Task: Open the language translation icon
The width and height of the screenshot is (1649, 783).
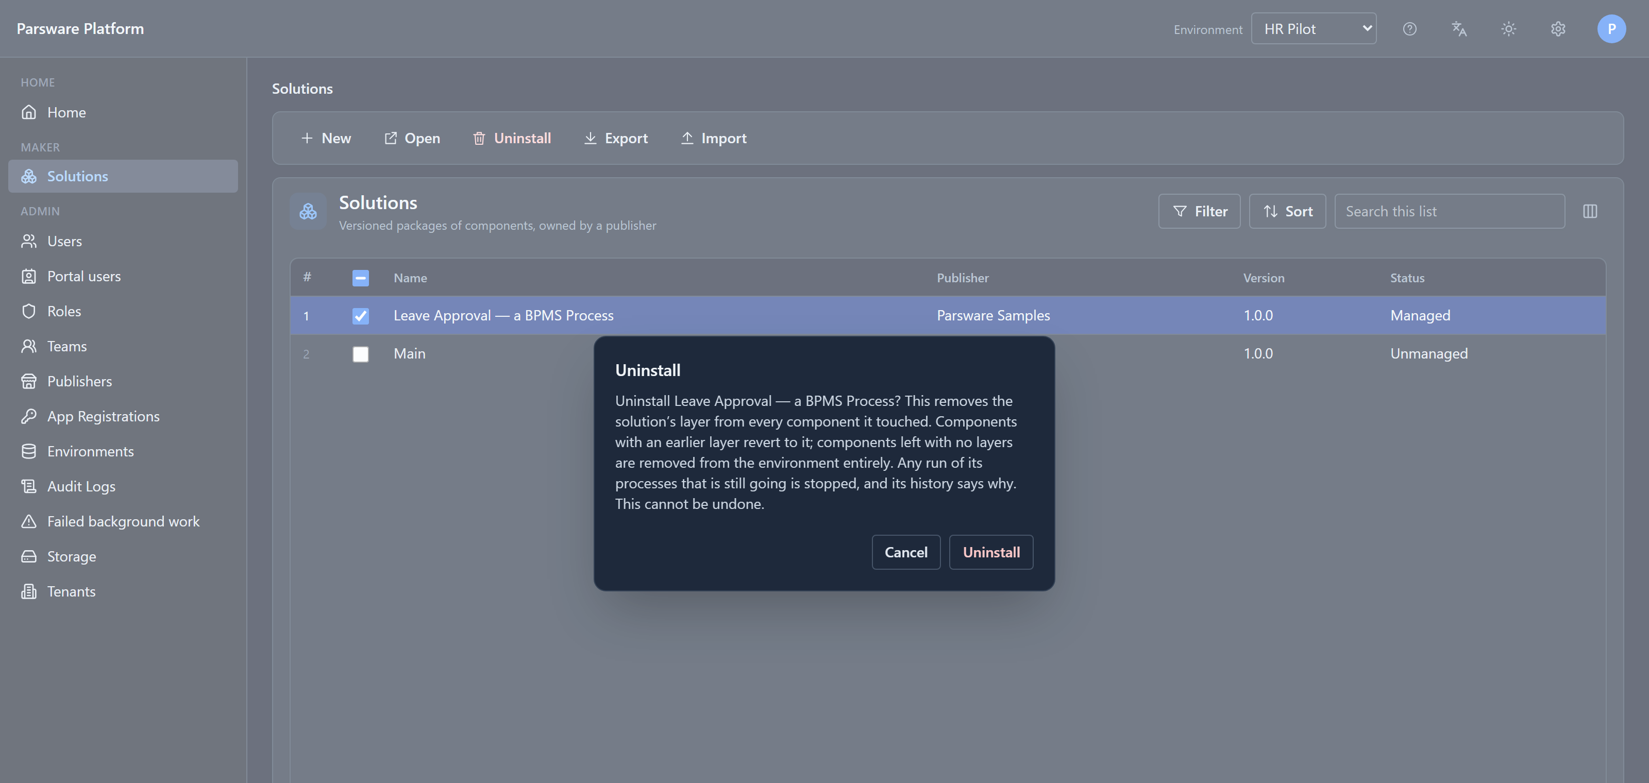Action: [1459, 29]
